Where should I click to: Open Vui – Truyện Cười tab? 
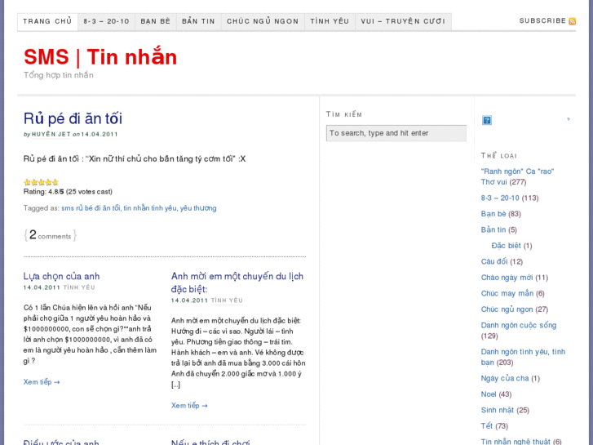coord(403,21)
